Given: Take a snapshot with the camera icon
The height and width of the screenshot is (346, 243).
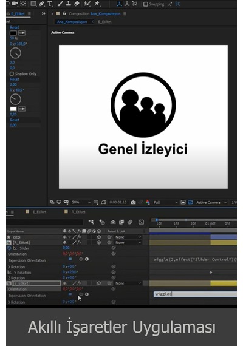Looking at the screenshot, I should point(133,202).
